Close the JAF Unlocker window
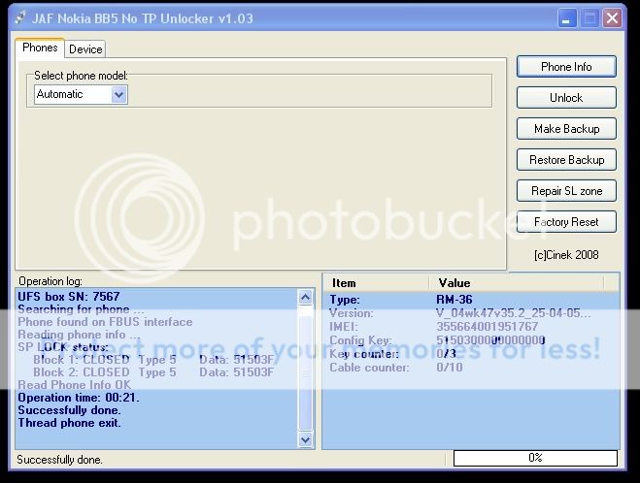The height and width of the screenshot is (483, 640). coord(611,18)
